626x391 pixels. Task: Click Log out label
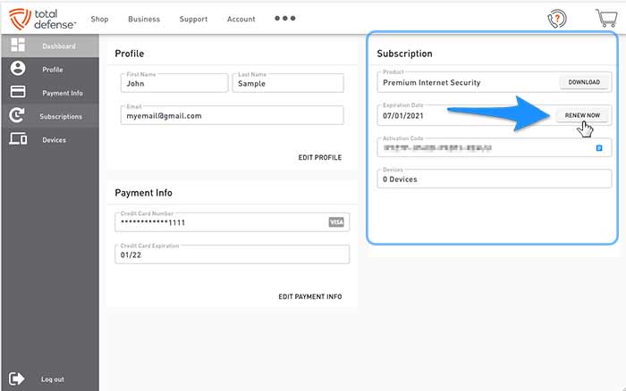coord(52,379)
